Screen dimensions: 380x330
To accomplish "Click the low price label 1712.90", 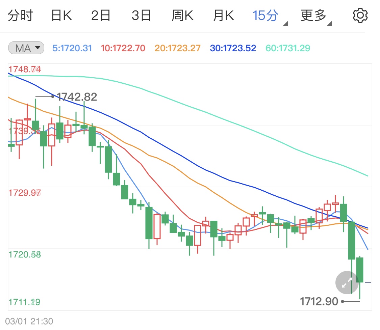I will tap(319, 301).
